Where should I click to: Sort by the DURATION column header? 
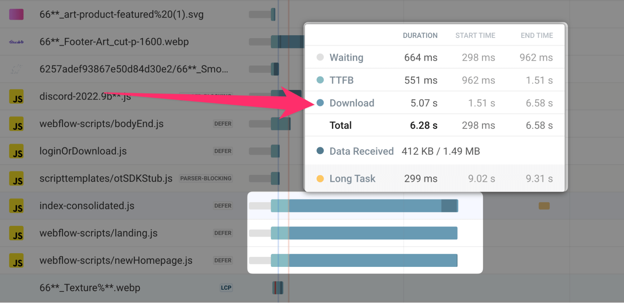[420, 35]
